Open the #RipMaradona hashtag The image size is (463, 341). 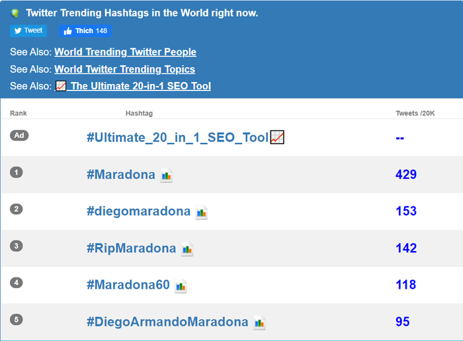pos(132,248)
